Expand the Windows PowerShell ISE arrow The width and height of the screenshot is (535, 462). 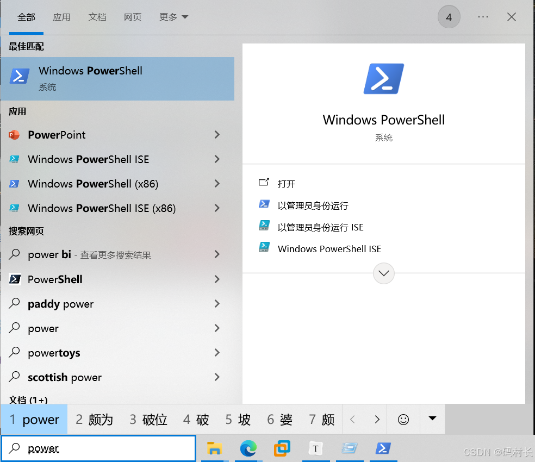[217, 159]
